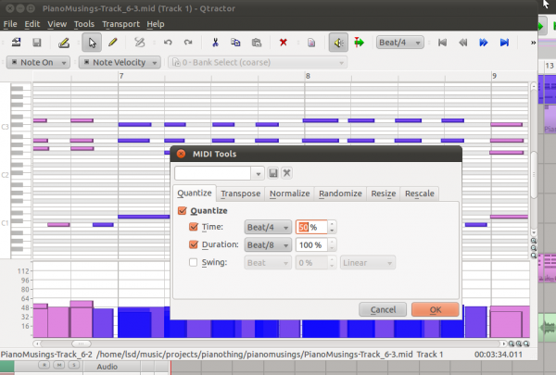
Task: Open the Note Velocity value dropdown
Action: (x=120, y=62)
